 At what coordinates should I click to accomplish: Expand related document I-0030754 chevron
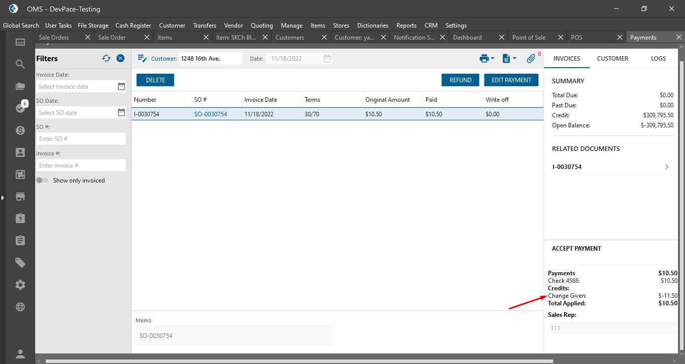(x=667, y=167)
